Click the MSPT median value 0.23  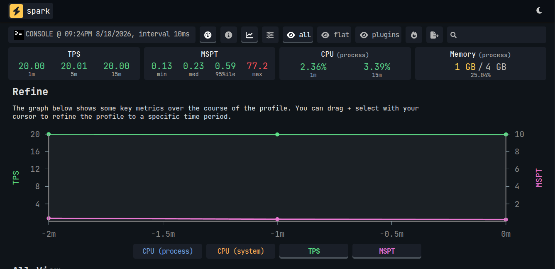click(193, 66)
